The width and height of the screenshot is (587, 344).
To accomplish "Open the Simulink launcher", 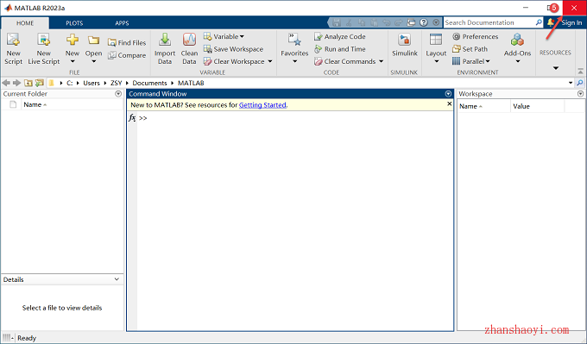I will [404, 45].
